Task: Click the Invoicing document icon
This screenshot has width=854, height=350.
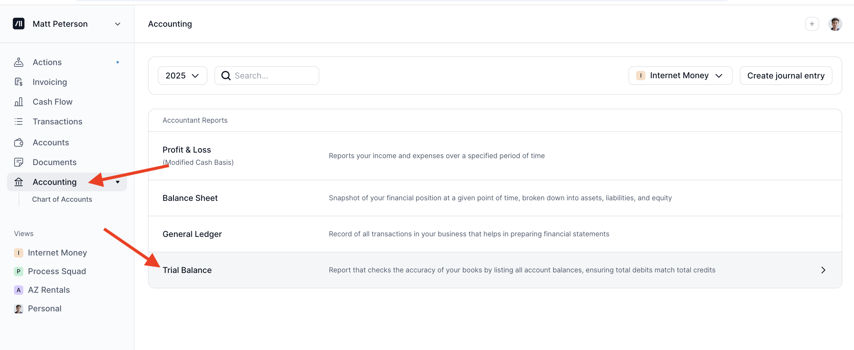Action: [x=19, y=82]
